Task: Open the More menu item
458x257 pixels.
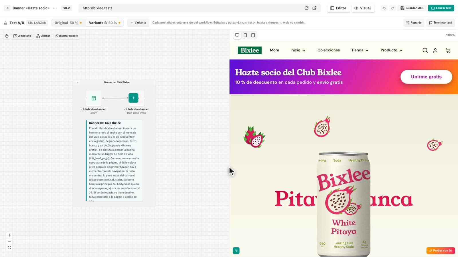Action: coord(275,50)
